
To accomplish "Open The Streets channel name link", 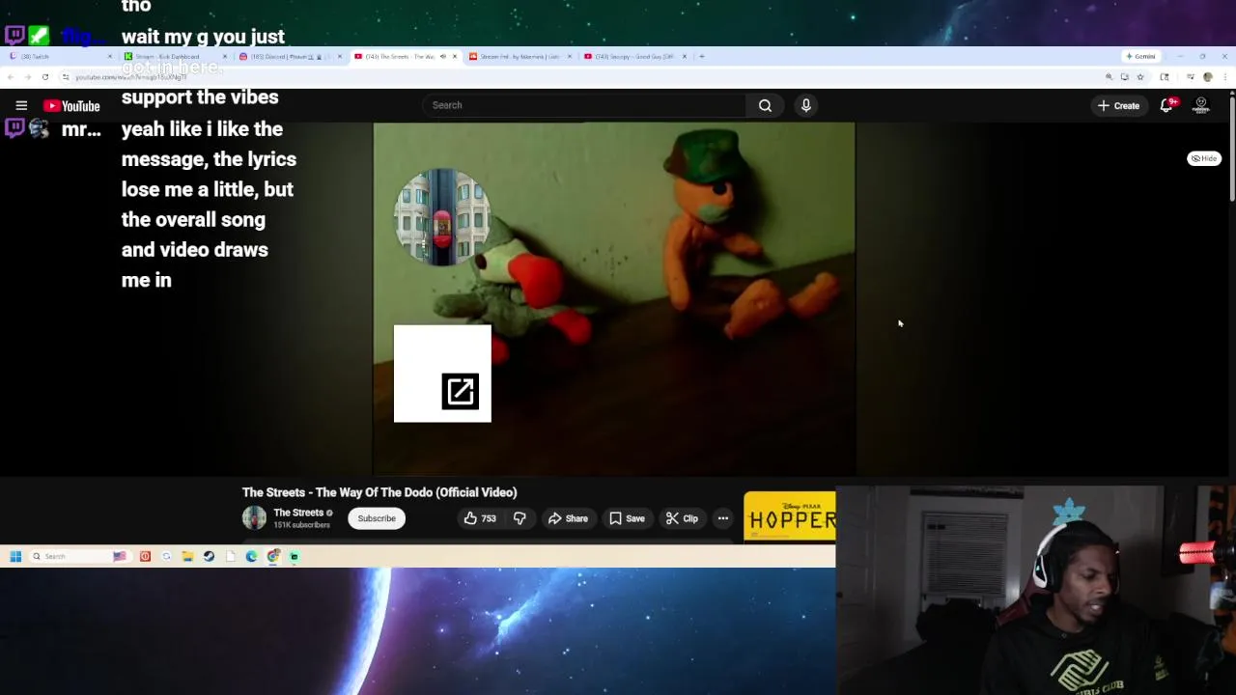I will [298, 513].
